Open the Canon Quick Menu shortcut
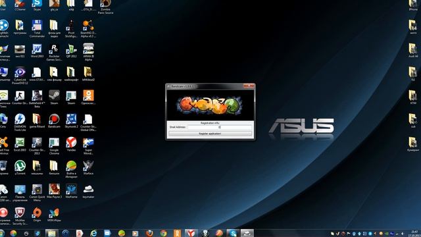Screen dimensions: 421x237 [x=37, y=193]
